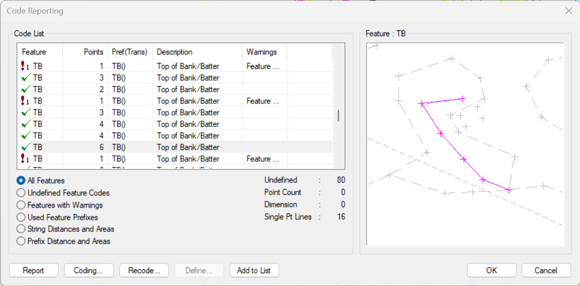The image size is (580, 286).
Task: Click the Points column header
Action: tap(93, 52)
